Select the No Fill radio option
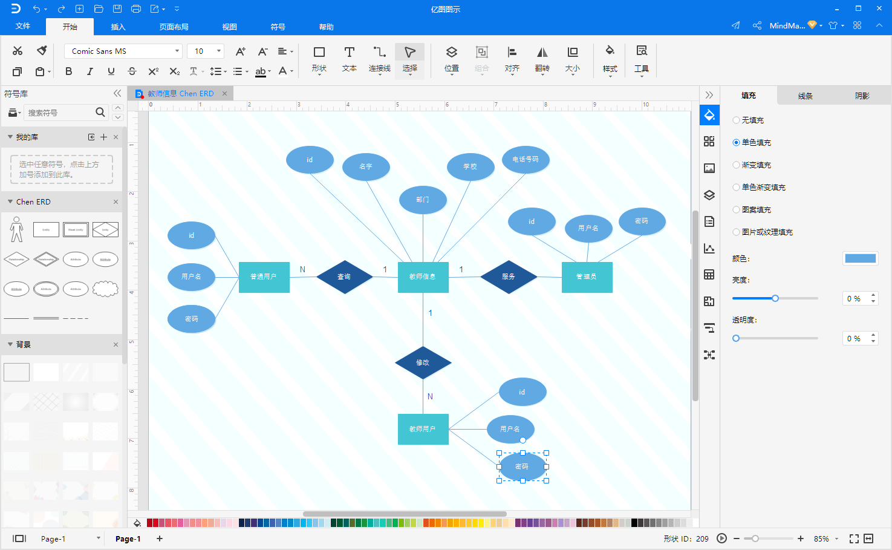892x550 pixels. (736, 120)
